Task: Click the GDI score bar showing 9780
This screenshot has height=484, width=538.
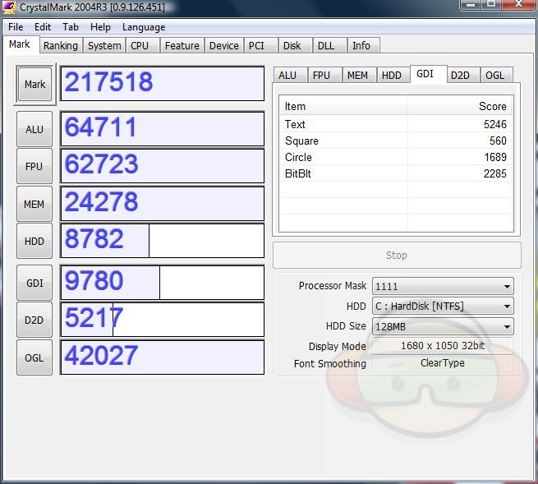Action: coord(163,282)
